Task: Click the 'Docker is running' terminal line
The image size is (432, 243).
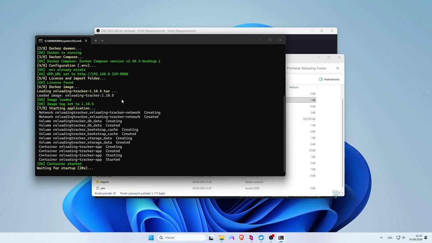Action: tap(59, 53)
